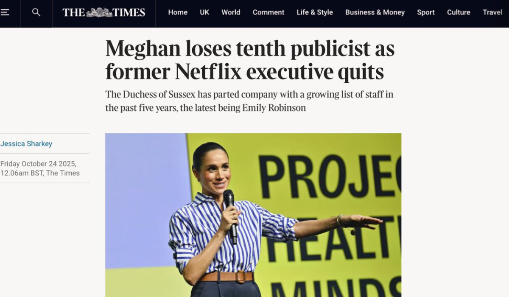Open the Sport section
This screenshot has height=297, width=509.
(x=426, y=13)
